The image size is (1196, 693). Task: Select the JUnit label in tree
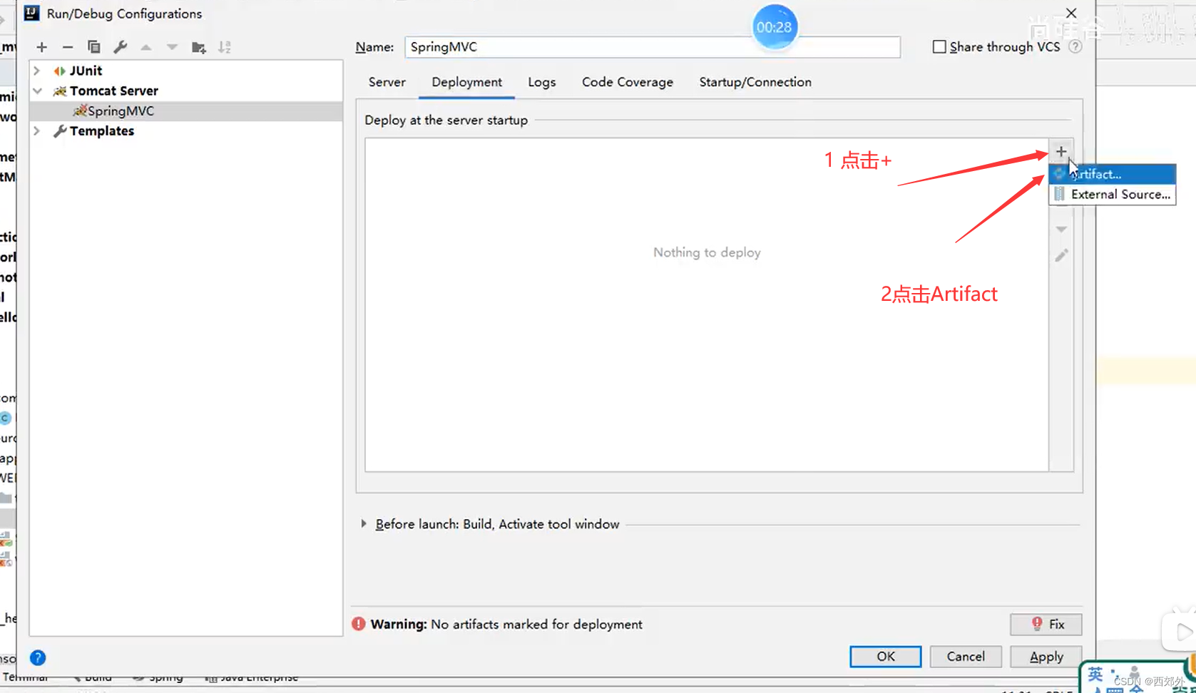[x=86, y=71]
